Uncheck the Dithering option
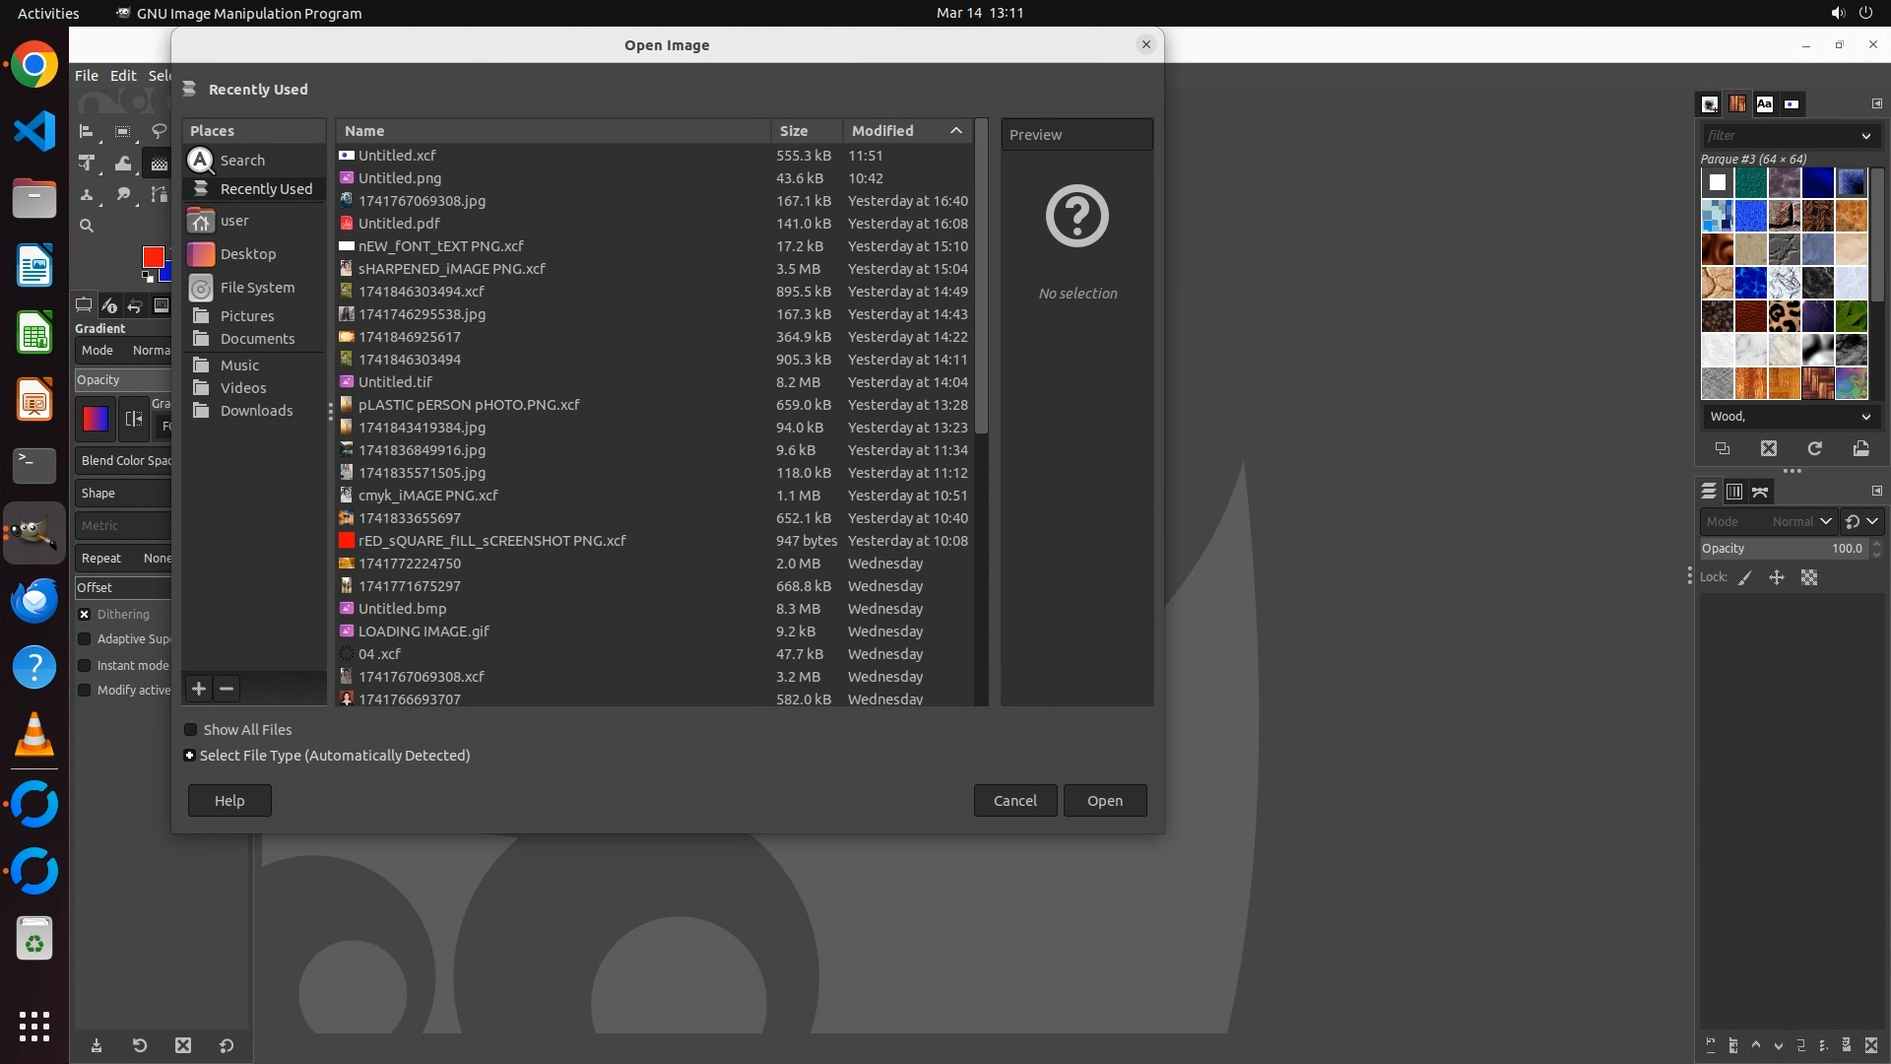1891x1064 pixels. pyautogui.click(x=85, y=614)
